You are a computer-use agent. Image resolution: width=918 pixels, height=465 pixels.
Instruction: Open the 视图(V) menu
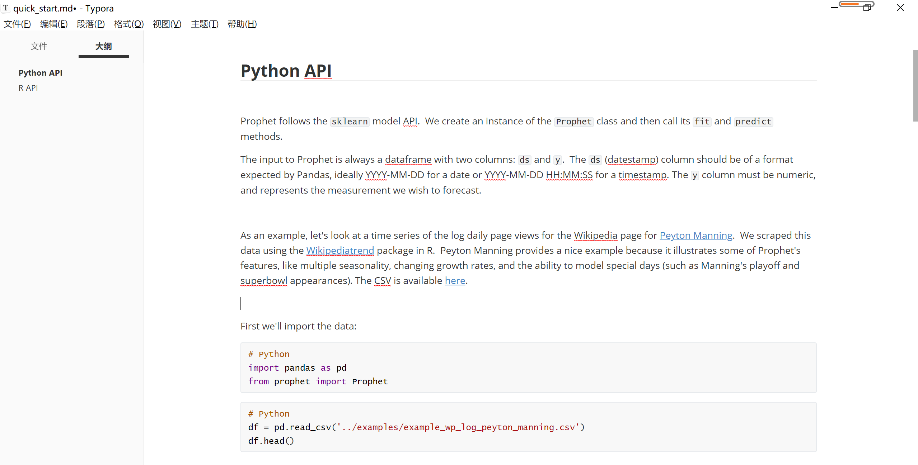(167, 24)
